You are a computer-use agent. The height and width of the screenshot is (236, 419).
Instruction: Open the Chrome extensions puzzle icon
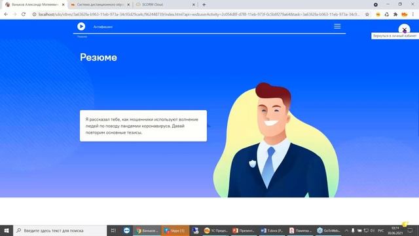point(395,14)
